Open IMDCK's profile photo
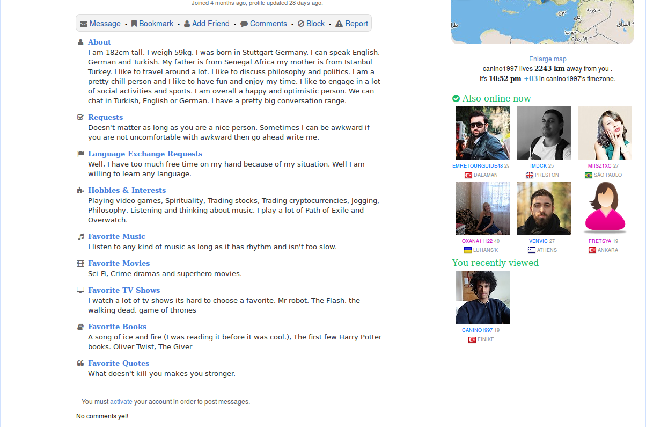 point(544,133)
